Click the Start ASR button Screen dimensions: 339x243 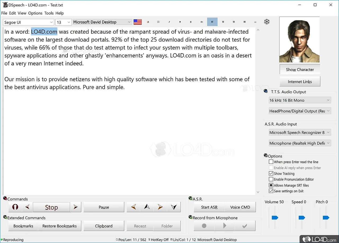point(209,207)
